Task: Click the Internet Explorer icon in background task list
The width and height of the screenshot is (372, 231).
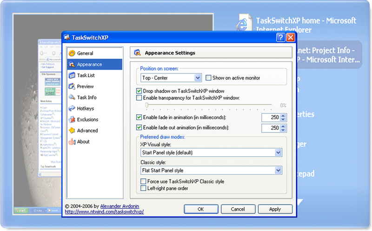Action: [x=244, y=22]
